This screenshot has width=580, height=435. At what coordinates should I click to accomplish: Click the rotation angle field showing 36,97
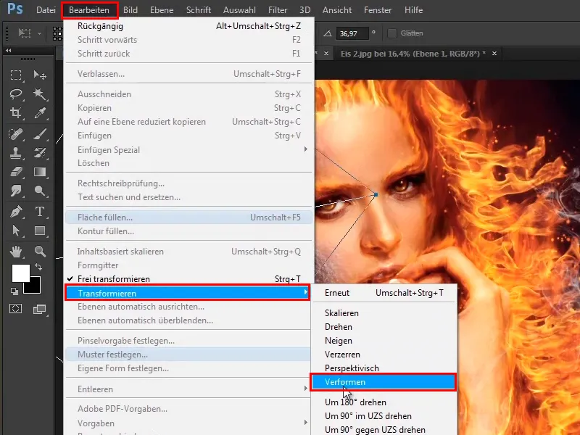coord(352,33)
